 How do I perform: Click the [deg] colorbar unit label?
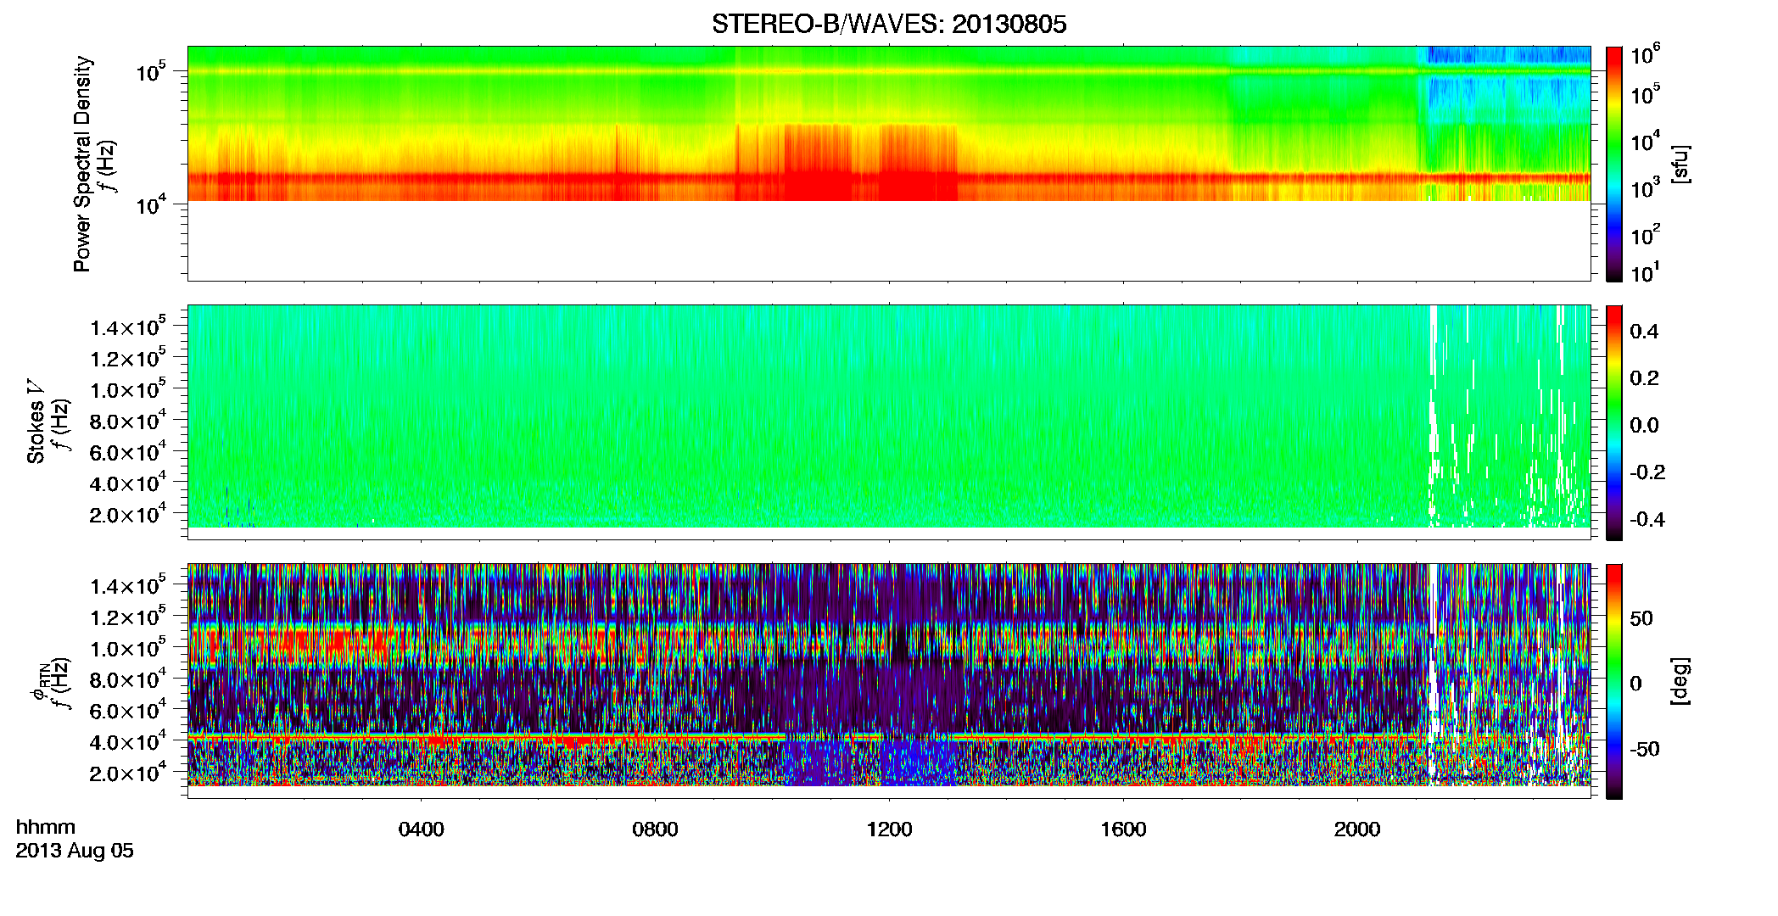click(1681, 681)
